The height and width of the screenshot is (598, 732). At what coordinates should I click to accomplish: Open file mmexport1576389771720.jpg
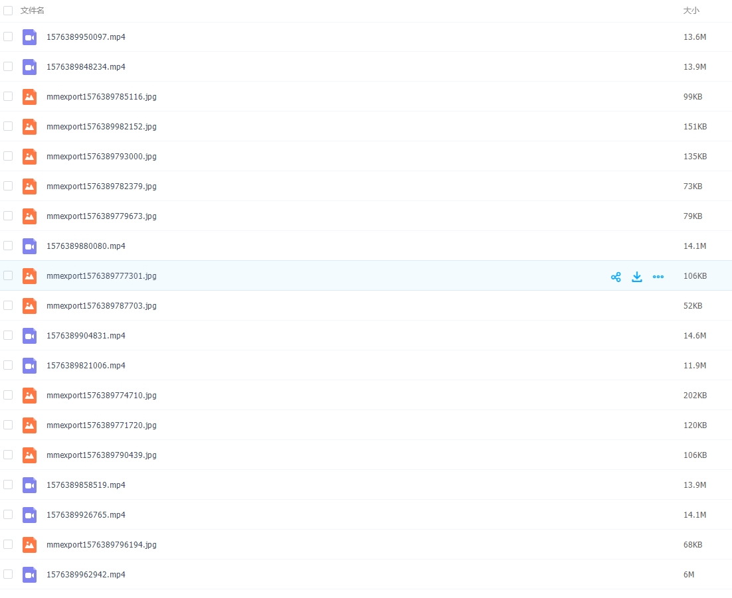[x=102, y=425]
